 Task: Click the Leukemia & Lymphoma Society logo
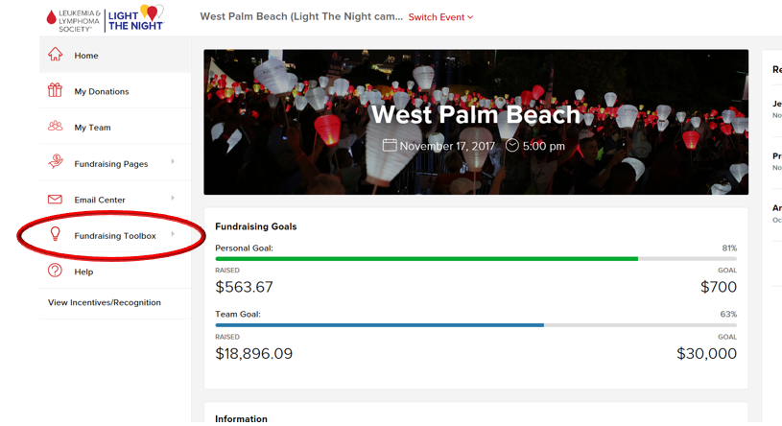[73, 20]
